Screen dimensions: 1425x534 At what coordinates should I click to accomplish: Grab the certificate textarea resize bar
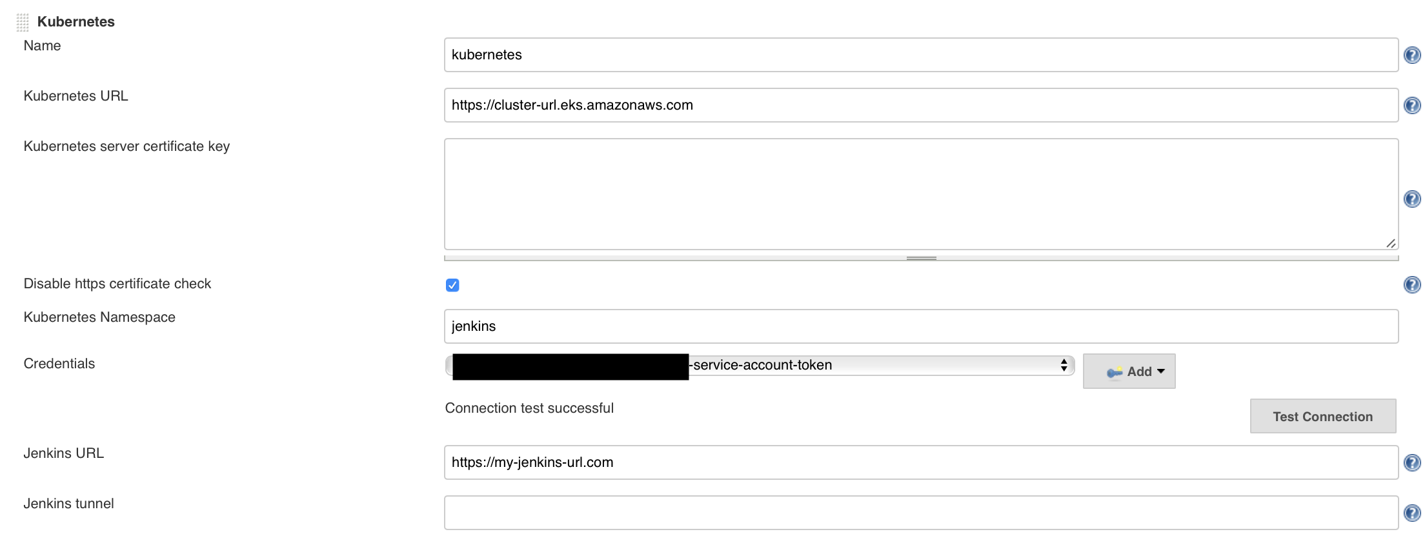(x=921, y=258)
